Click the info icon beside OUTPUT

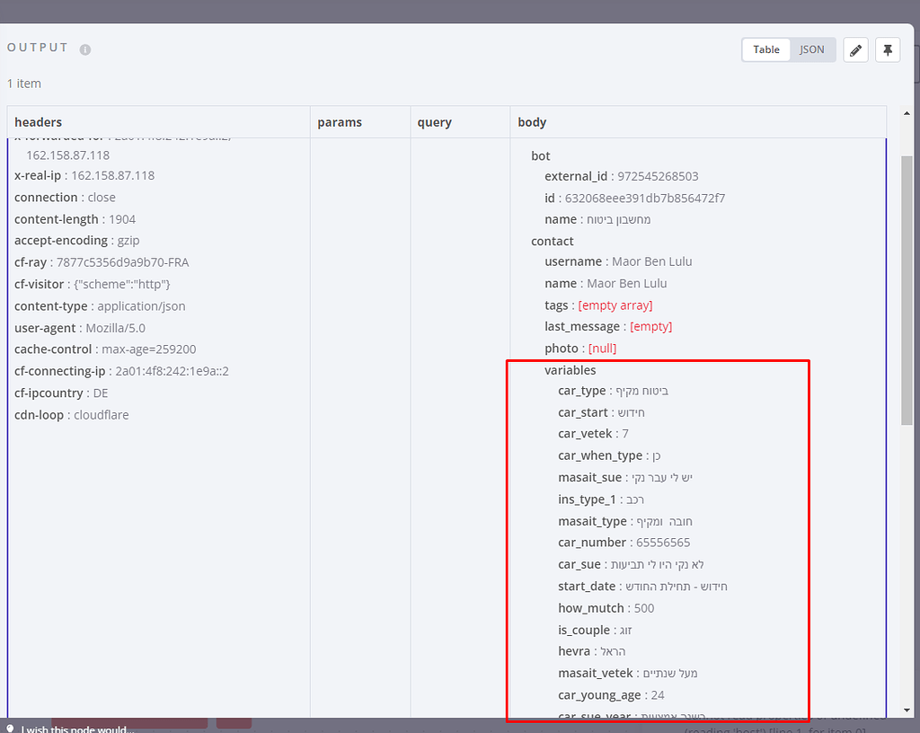click(84, 49)
